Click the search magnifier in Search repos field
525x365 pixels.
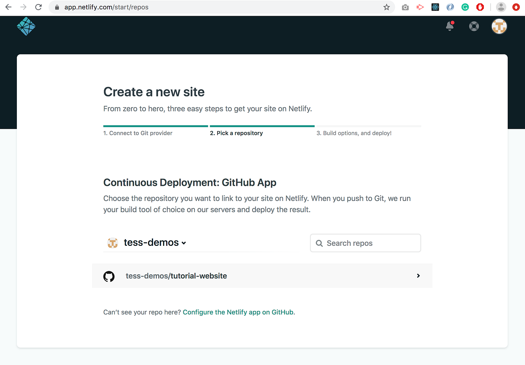pyautogui.click(x=319, y=243)
